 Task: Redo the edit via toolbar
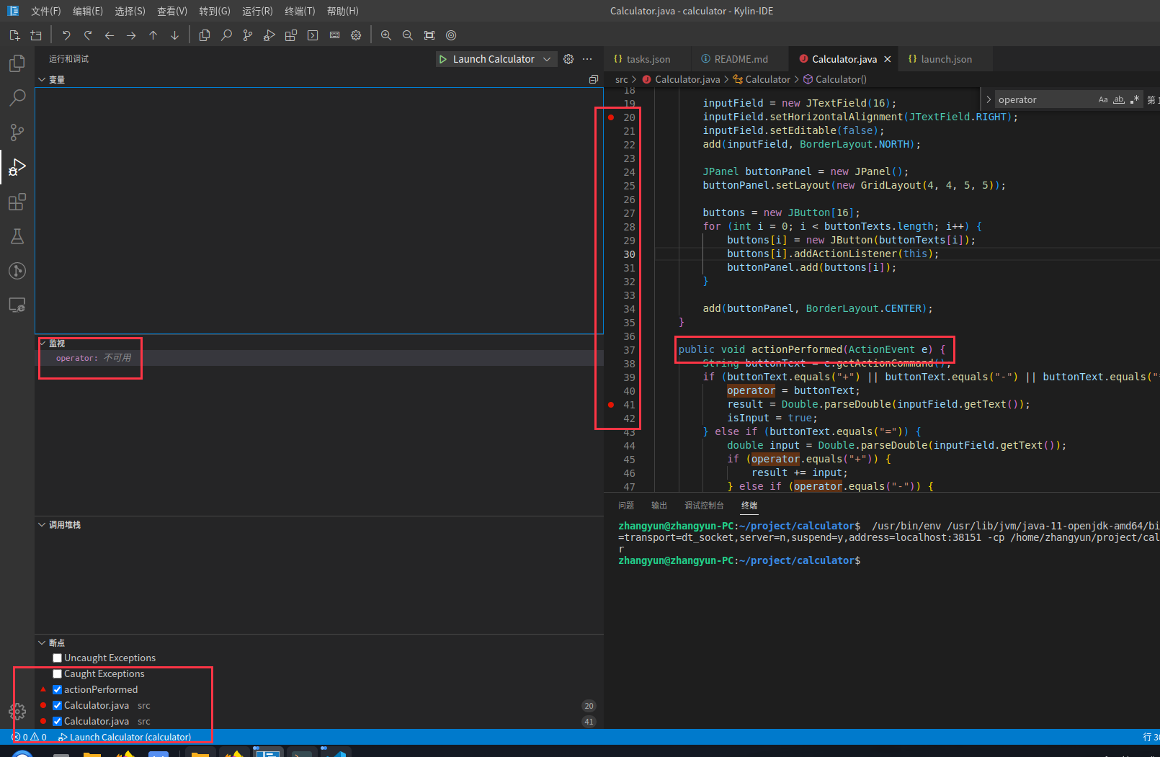[88, 35]
